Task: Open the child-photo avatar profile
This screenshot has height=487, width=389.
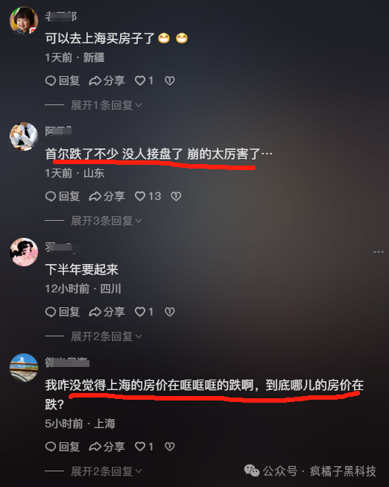Action: point(24,20)
